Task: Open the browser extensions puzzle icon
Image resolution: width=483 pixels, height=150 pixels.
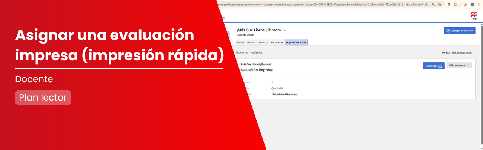Action: click(456, 4)
